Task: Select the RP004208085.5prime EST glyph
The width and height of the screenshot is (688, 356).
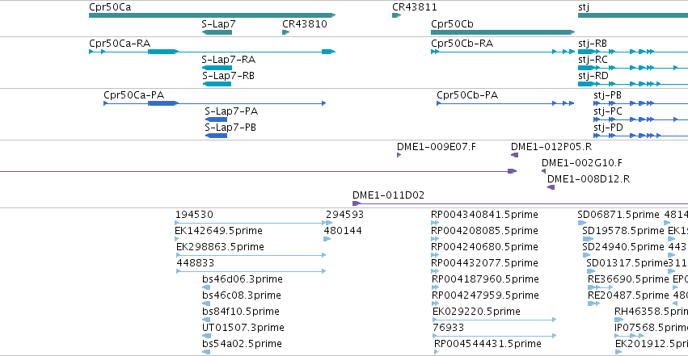Action: coord(435,239)
